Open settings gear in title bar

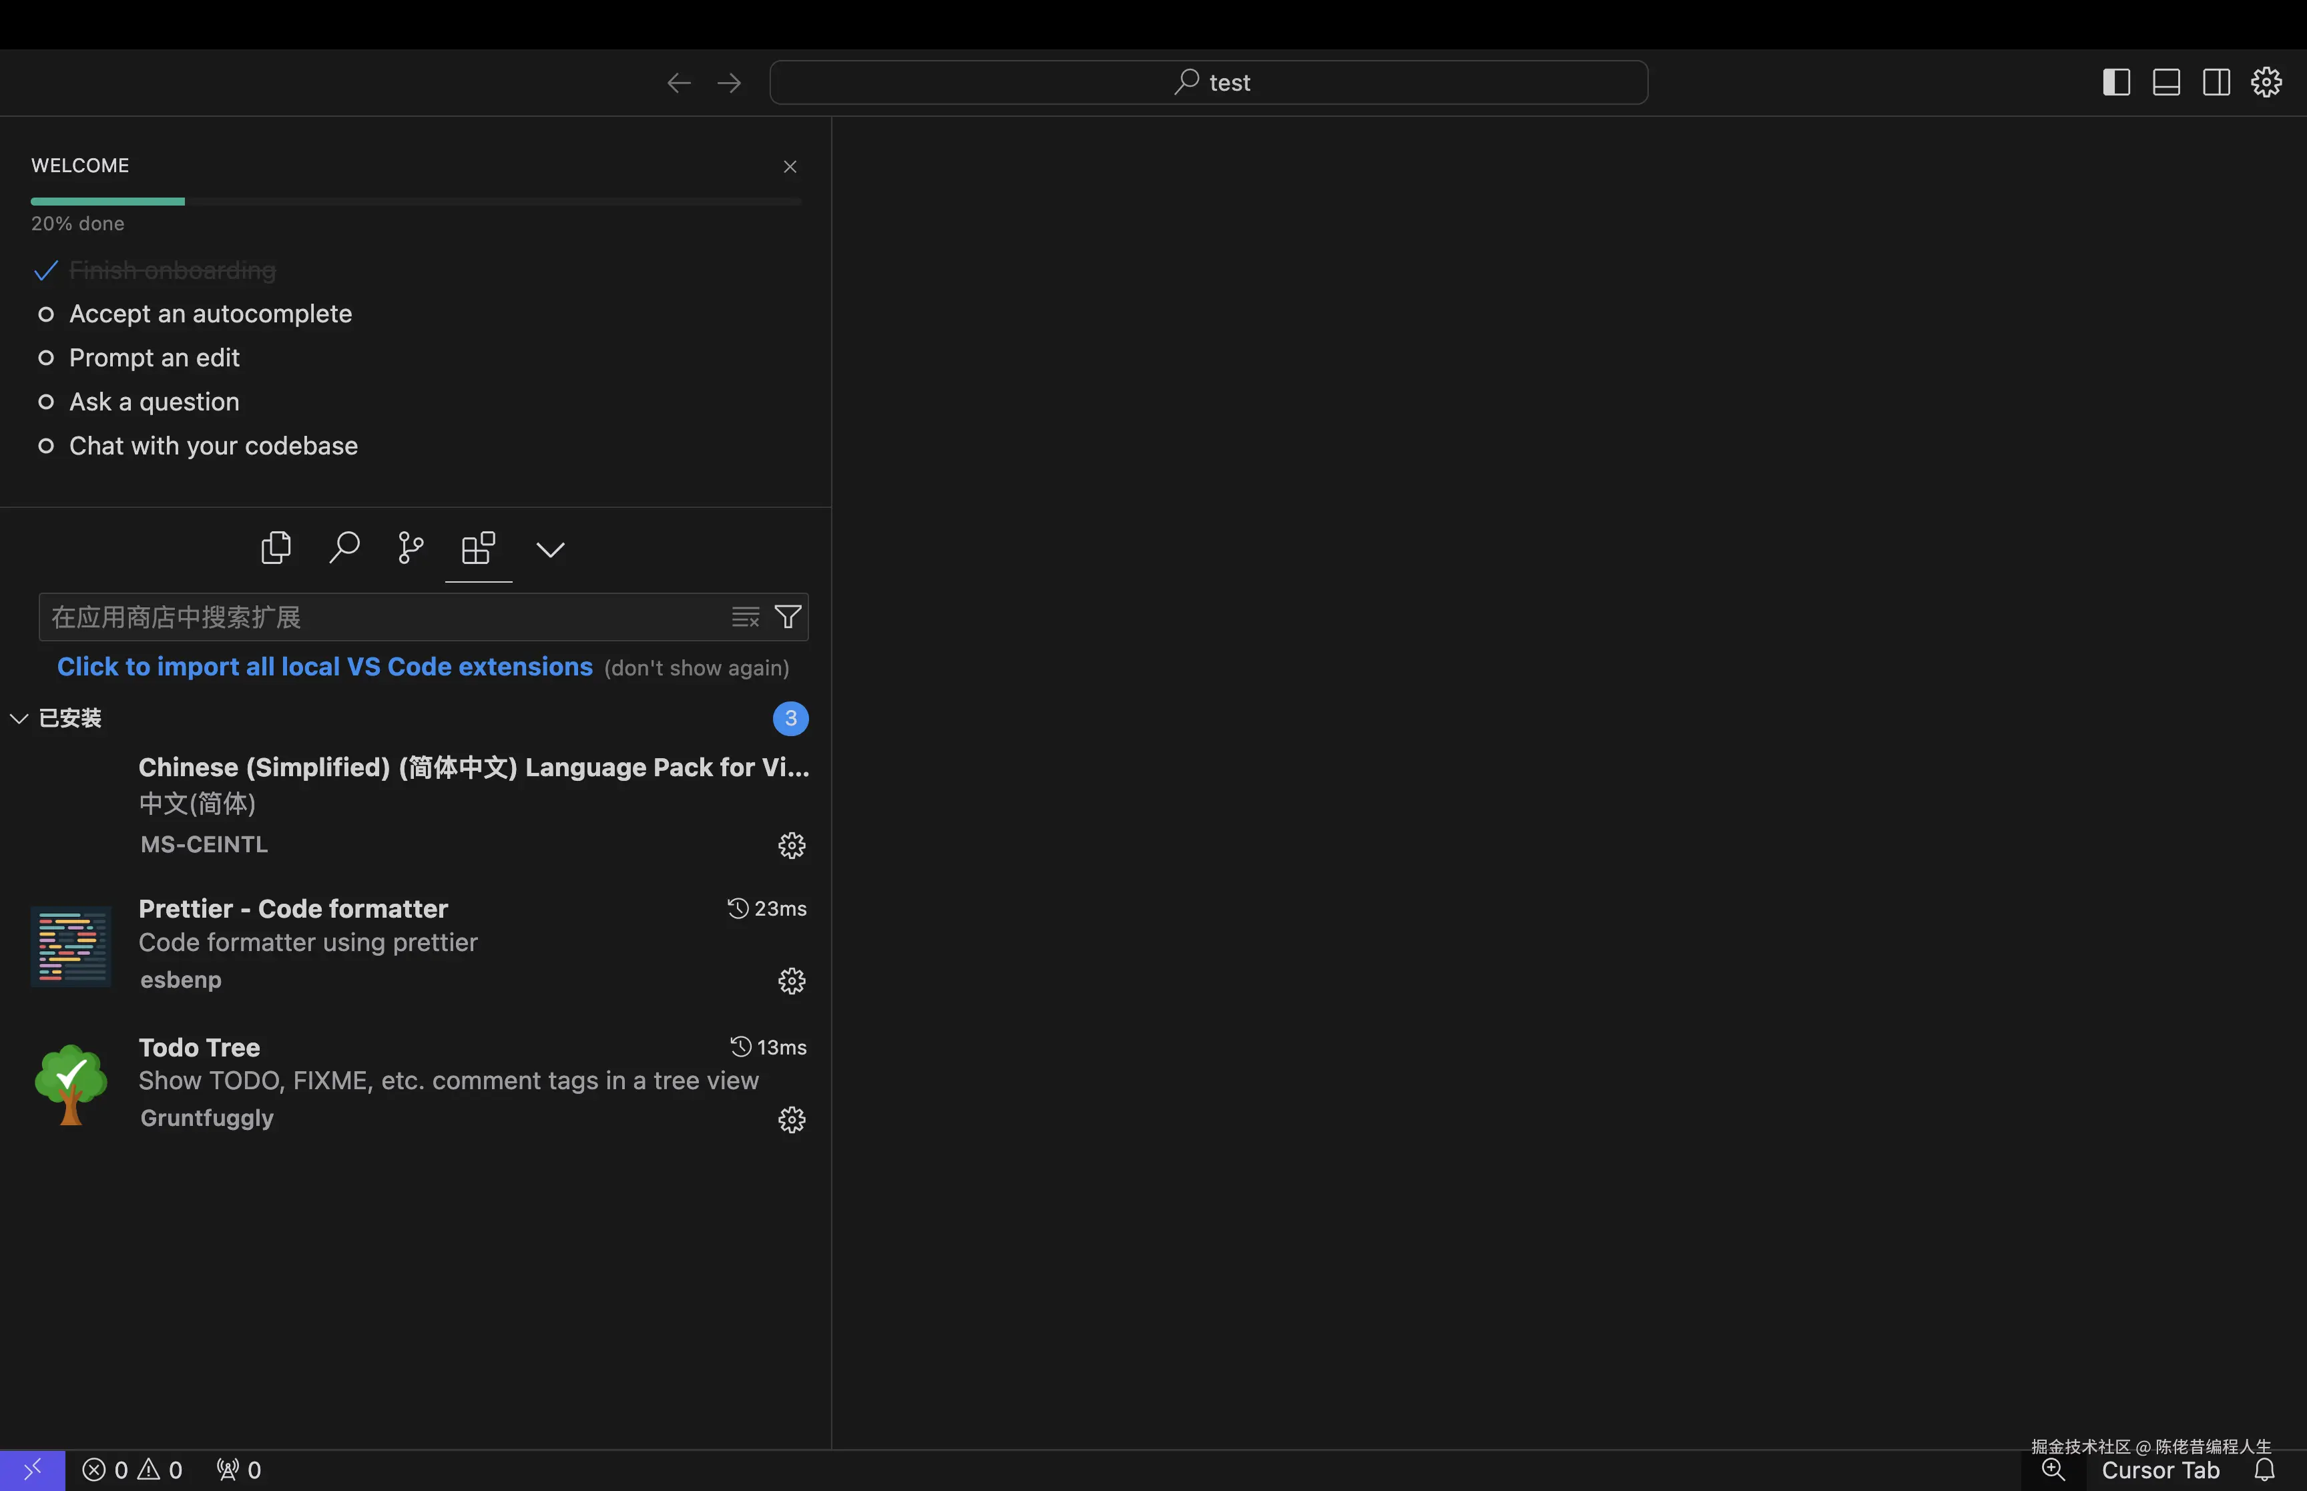coord(2266,82)
